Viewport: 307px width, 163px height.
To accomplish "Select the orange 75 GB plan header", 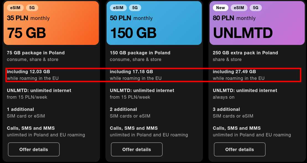I will (51, 23).
